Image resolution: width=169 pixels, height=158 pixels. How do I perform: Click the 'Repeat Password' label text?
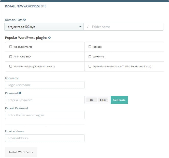click(17, 108)
